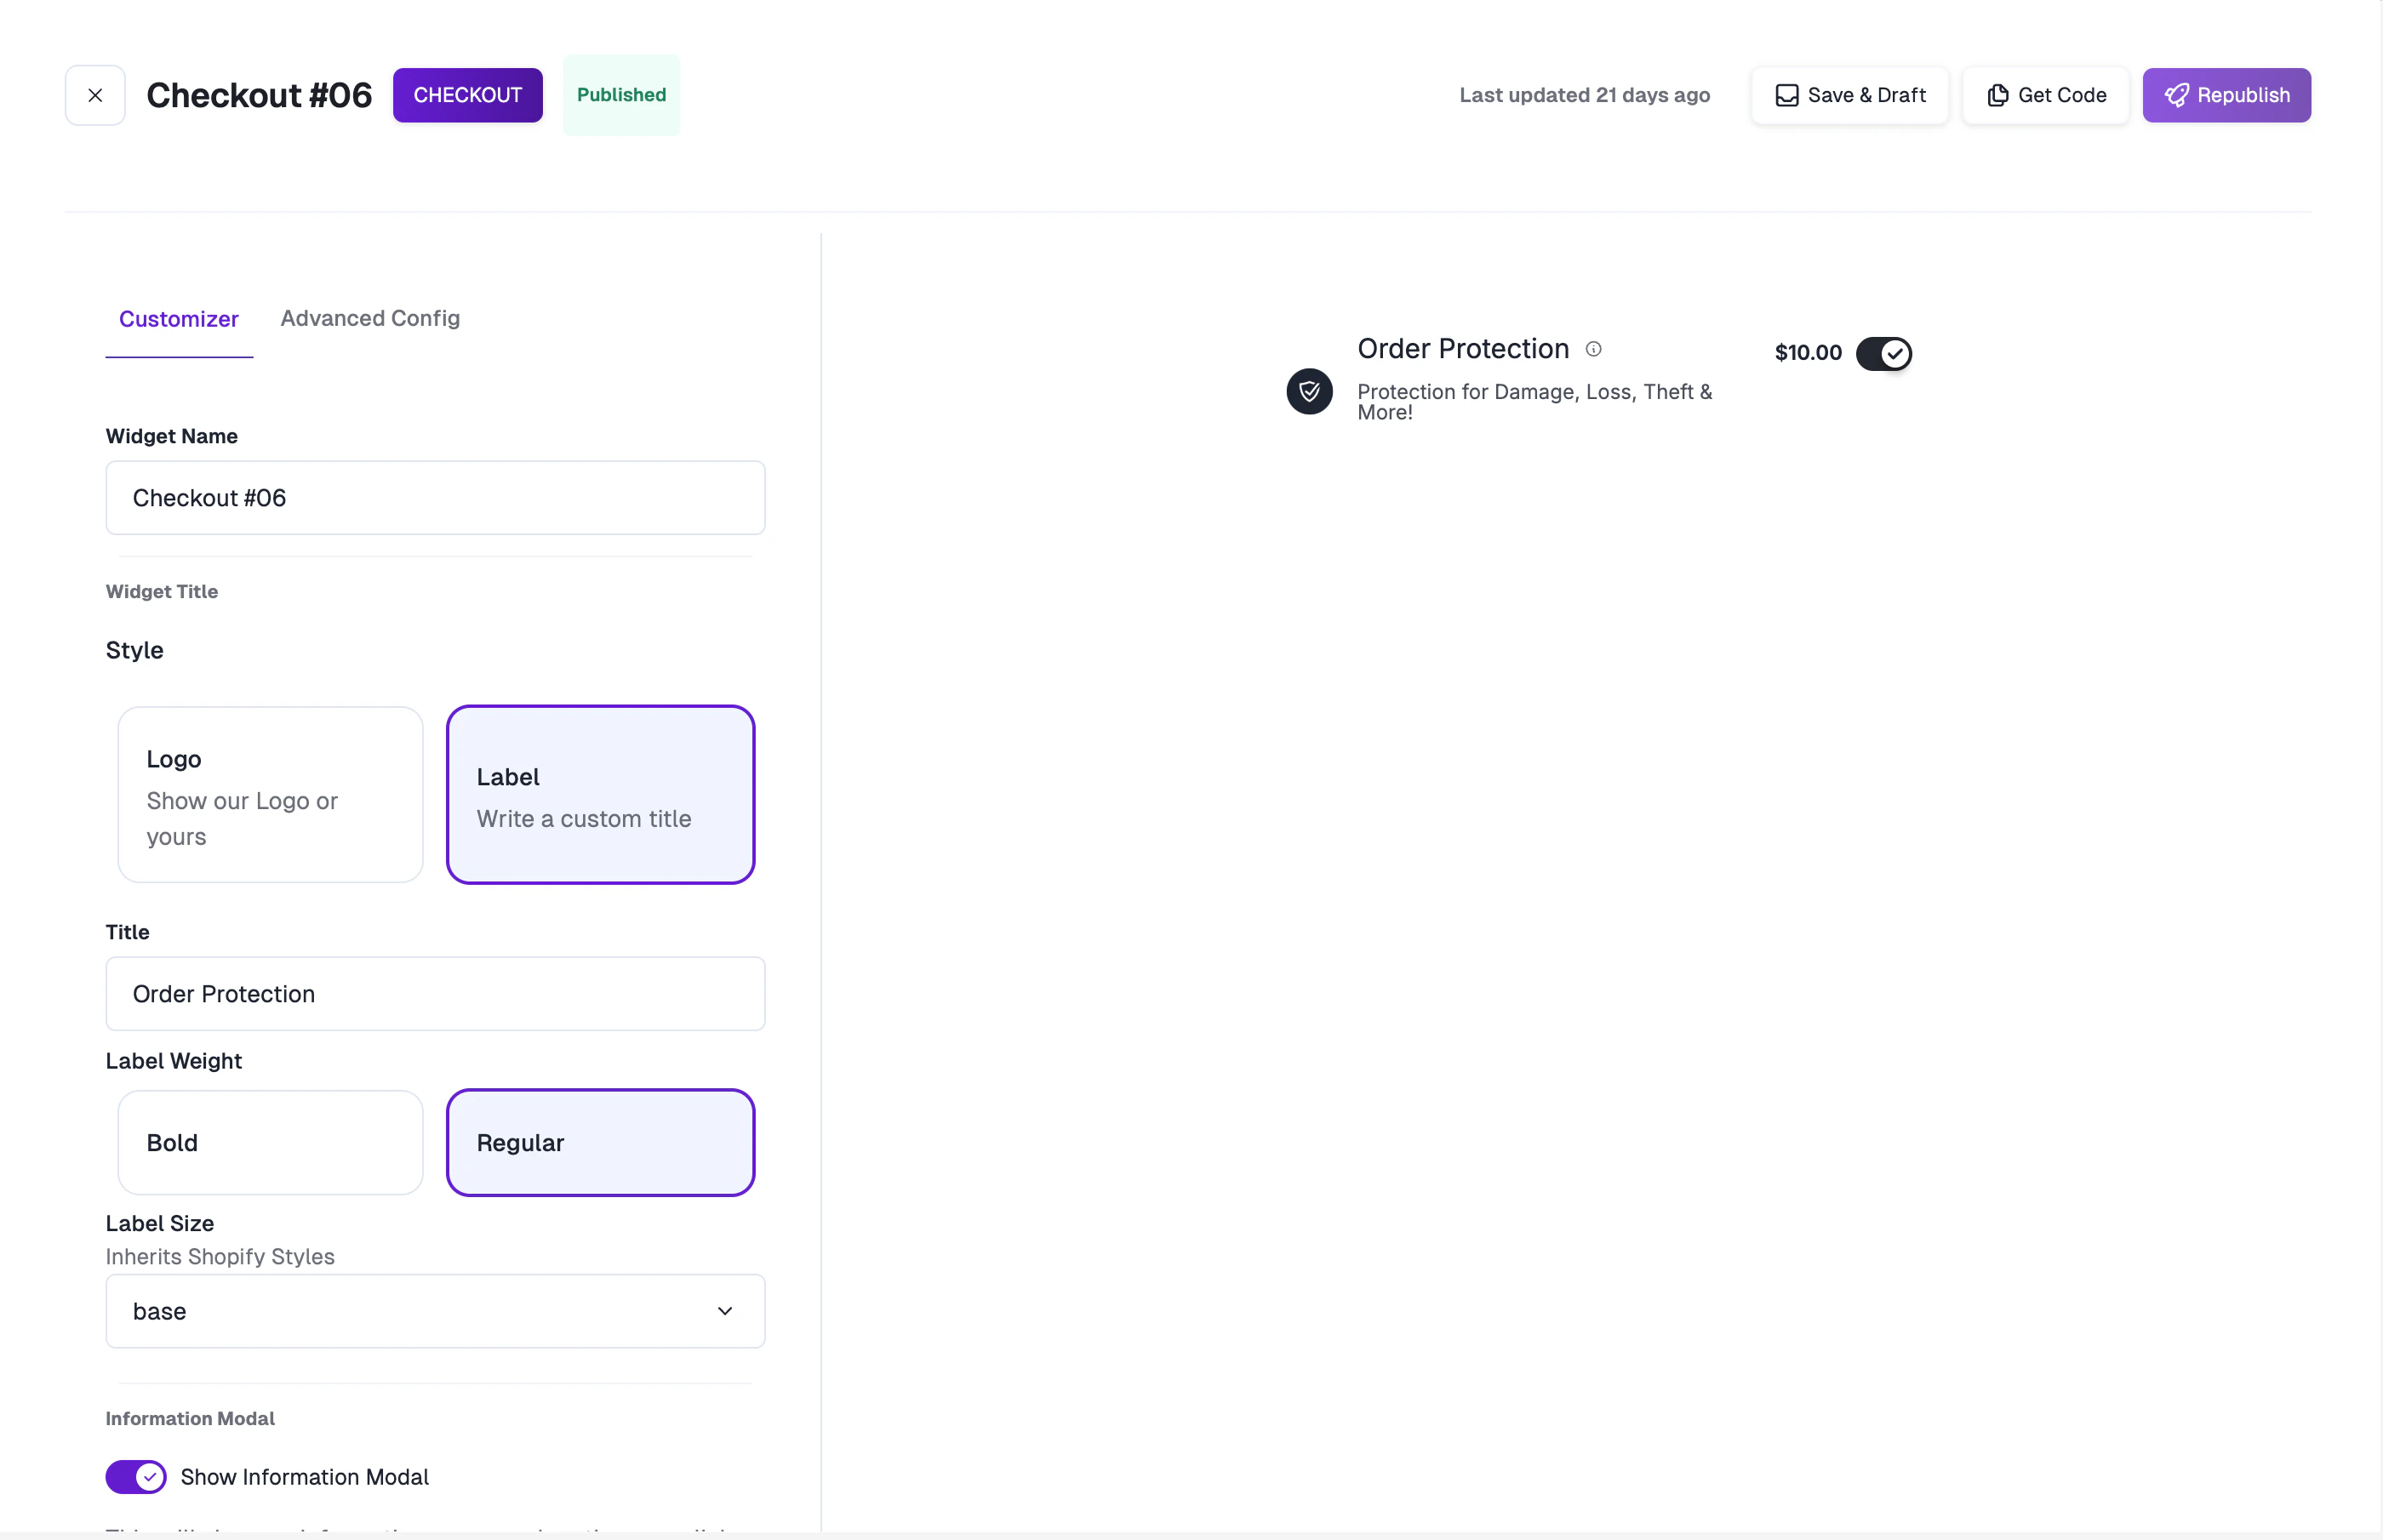
Task: Click the checkmark icon on the $10.00 switch
Action: (x=1895, y=353)
